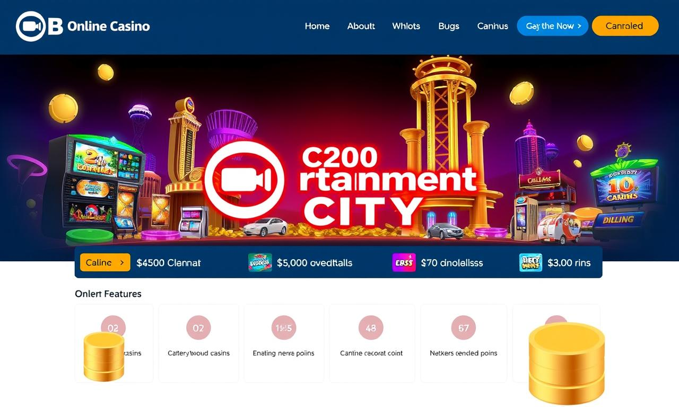Click the Caline button with arrow
Viewport: 679px width, 407px height.
pyautogui.click(x=105, y=262)
